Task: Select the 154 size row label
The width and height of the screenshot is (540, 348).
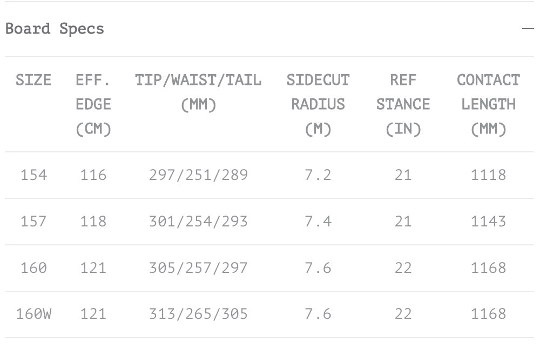Action: pos(33,175)
